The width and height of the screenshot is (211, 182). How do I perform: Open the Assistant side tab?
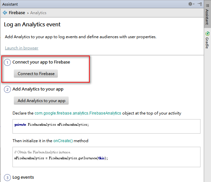(207, 16)
